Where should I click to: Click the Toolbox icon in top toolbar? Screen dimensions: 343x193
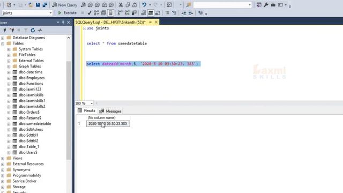click(x=273, y=5)
